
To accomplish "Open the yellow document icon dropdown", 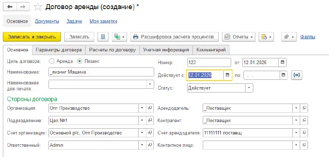I will point(266,37).
